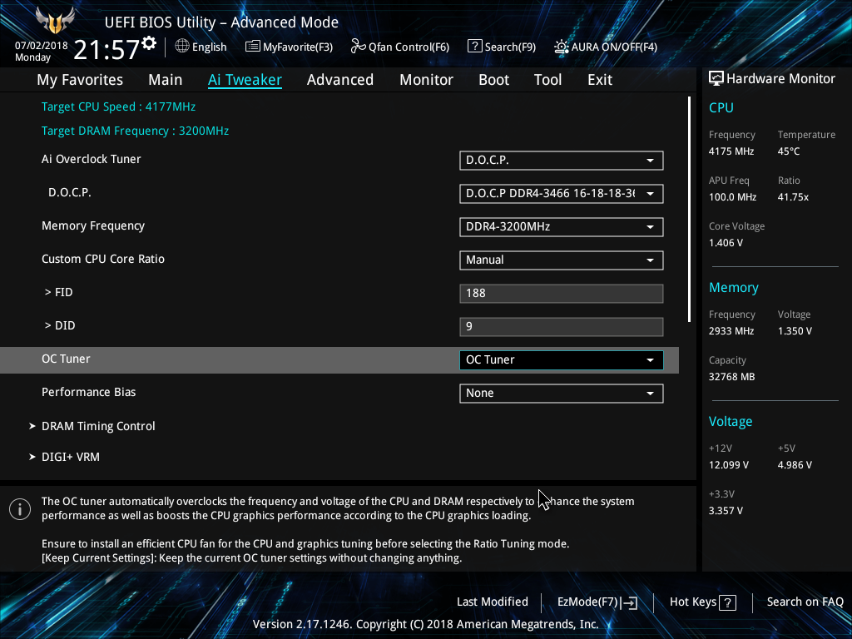Viewport: 852px width, 639px height.
Task: Click APU Freq value 100.0 MHz
Action: pos(732,197)
